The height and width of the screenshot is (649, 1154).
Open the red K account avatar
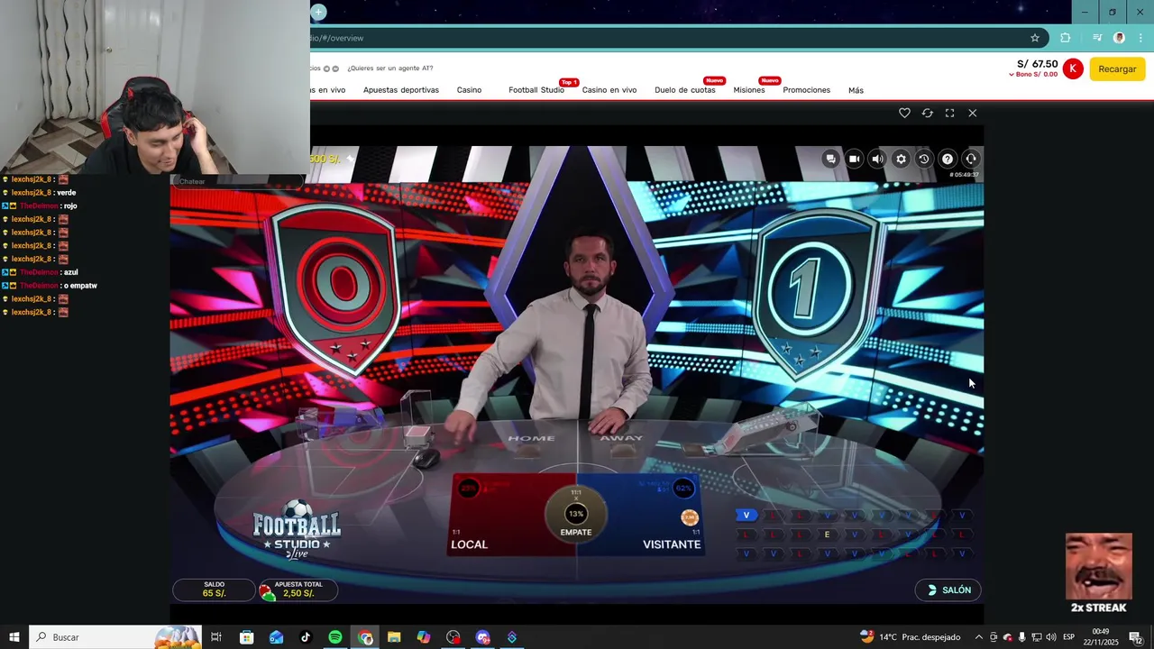point(1073,69)
